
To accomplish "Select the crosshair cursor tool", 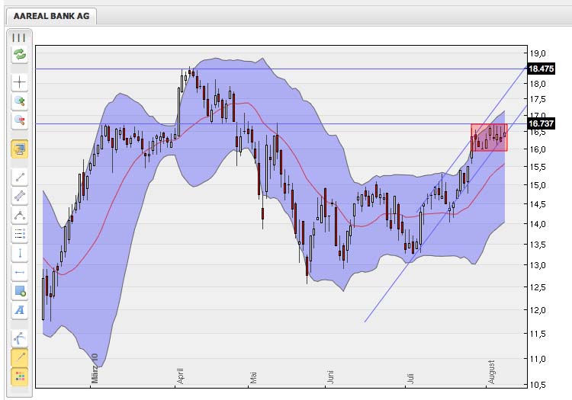I will click(x=20, y=82).
